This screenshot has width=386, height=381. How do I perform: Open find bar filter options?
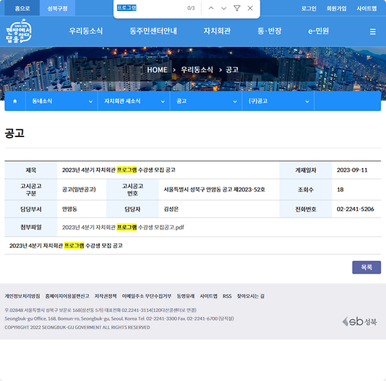[x=237, y=8]
